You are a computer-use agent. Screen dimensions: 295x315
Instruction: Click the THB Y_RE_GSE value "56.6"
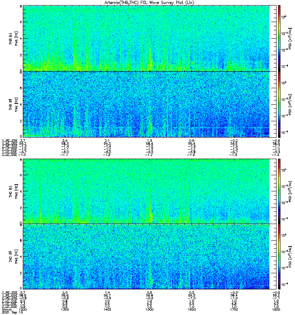276,144
